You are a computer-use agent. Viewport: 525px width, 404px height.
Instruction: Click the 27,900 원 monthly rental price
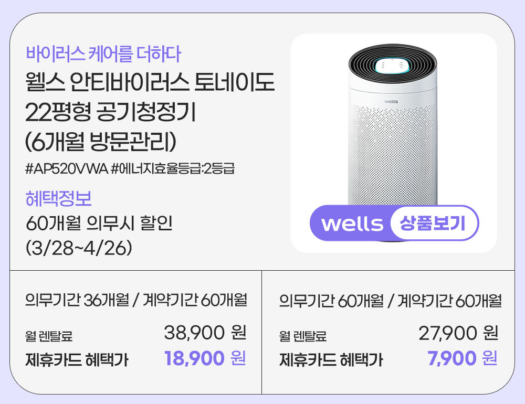(458, 333)
